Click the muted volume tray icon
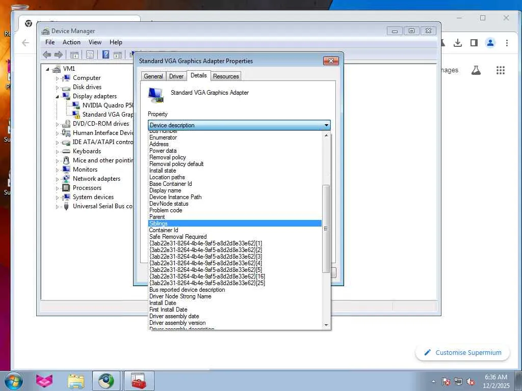 (471, 382)
